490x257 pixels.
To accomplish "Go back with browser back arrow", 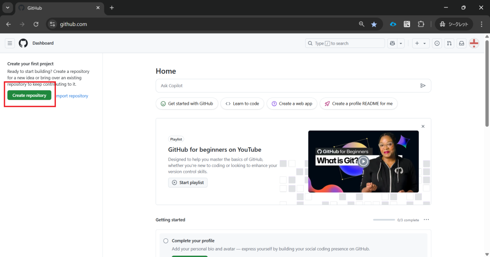I will tap(8, 24).
